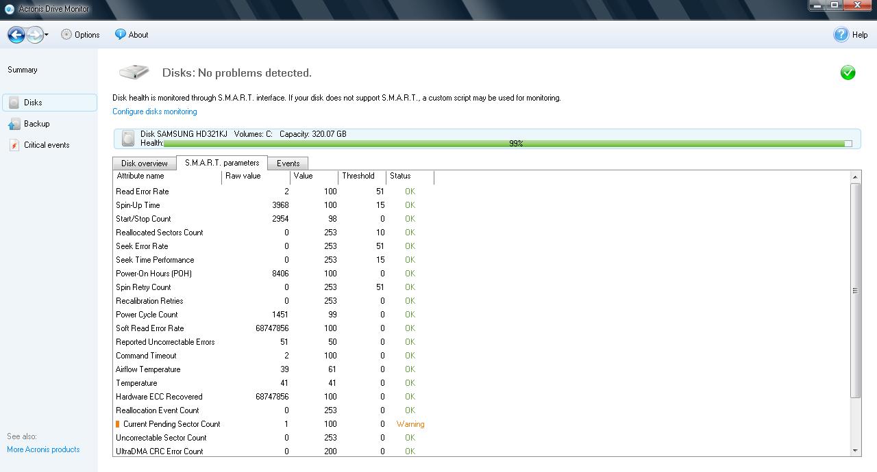Follow the Configure disks monitoring link

click(155, 112)
